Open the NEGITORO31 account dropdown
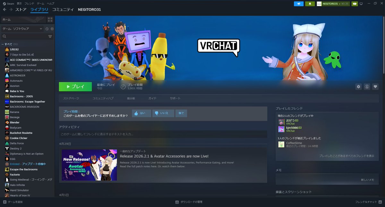The width and height of the screenshot is (385, 207). tap(333, 4)
